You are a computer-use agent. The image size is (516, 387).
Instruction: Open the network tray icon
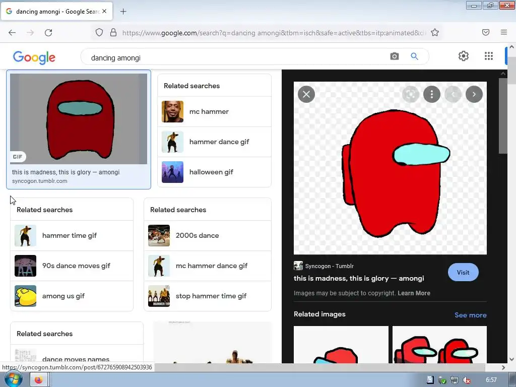pos(455,380)
